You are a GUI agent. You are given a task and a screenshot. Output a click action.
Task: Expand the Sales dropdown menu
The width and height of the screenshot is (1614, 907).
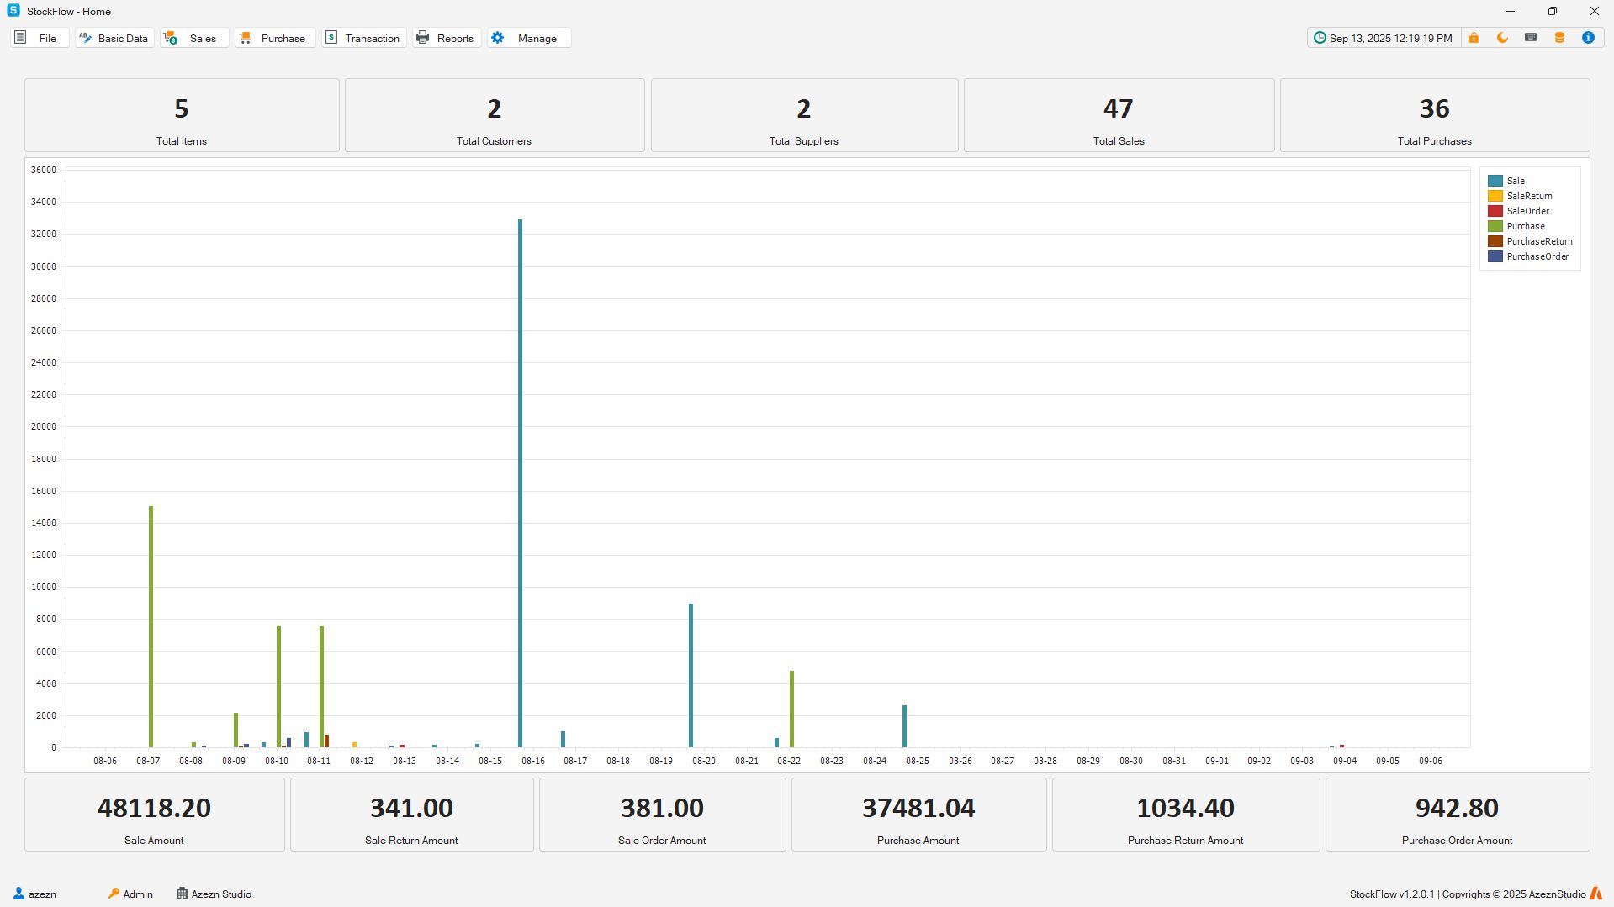(194, 38)
